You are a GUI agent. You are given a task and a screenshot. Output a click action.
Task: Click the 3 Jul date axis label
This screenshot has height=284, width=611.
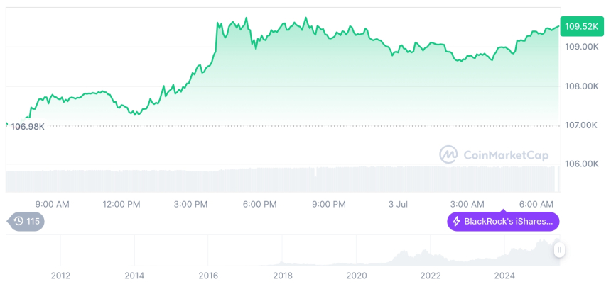tap(398, 204)
